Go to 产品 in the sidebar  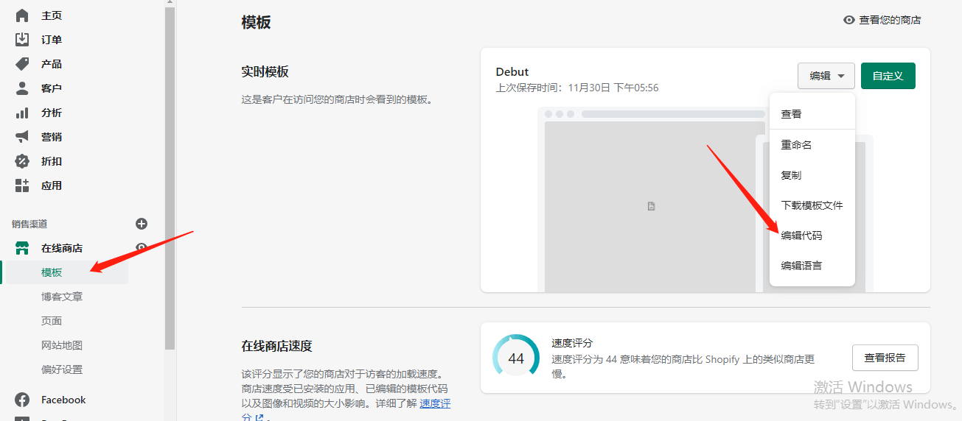click(x=52, y=64)
